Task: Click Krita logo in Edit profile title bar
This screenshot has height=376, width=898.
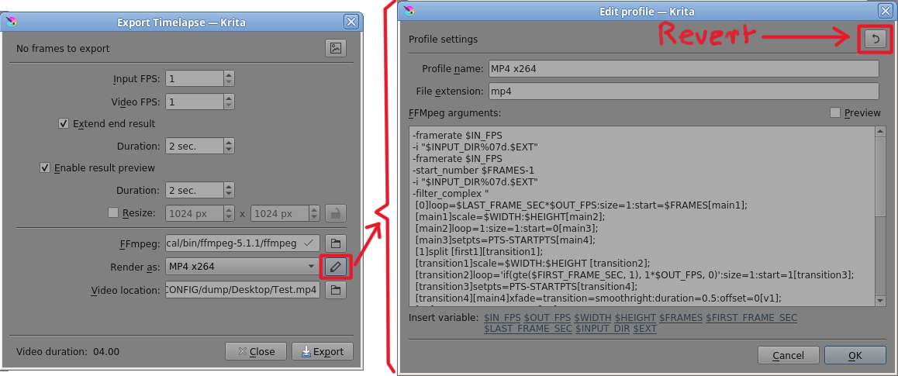Action: point(409,11)
